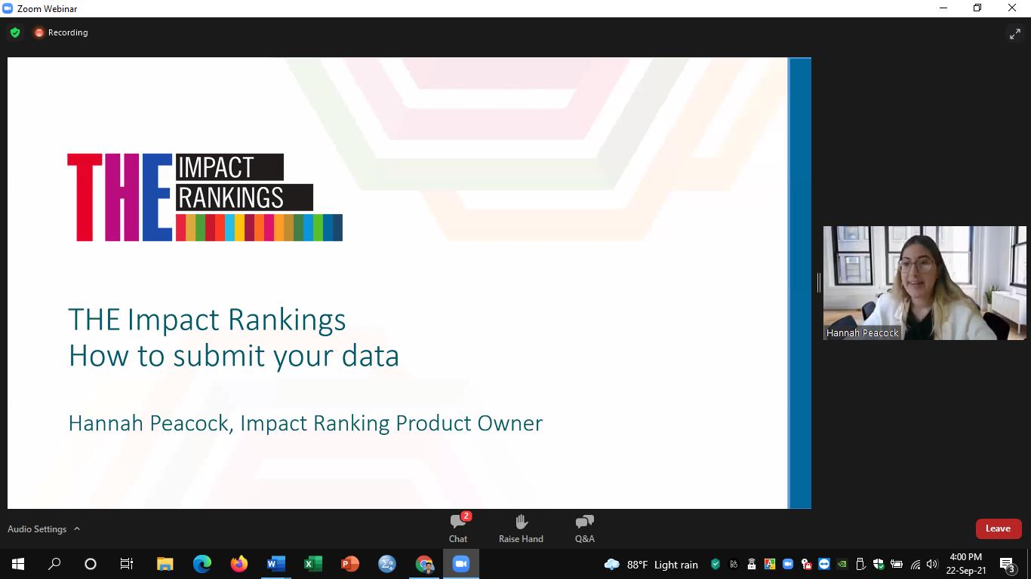Click the Audio Settings label
The height and width of the screenshot is (579, 1031).
click(37, 529)
